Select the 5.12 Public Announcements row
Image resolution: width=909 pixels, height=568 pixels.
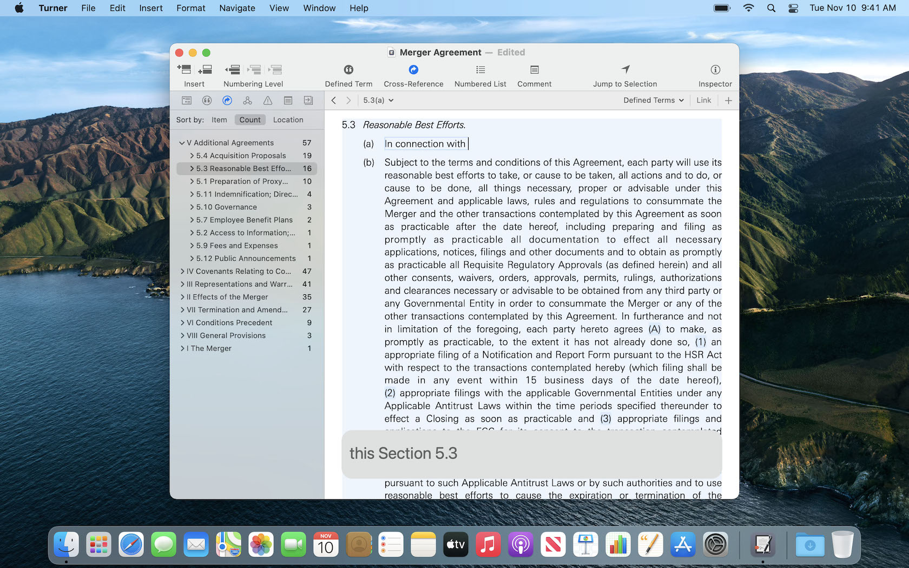247,259
